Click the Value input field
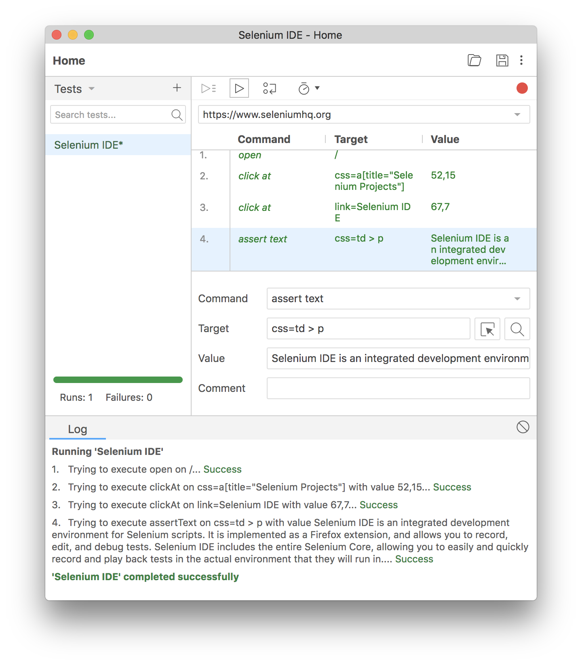Screen dimensions: 582x665 point(399,358)
